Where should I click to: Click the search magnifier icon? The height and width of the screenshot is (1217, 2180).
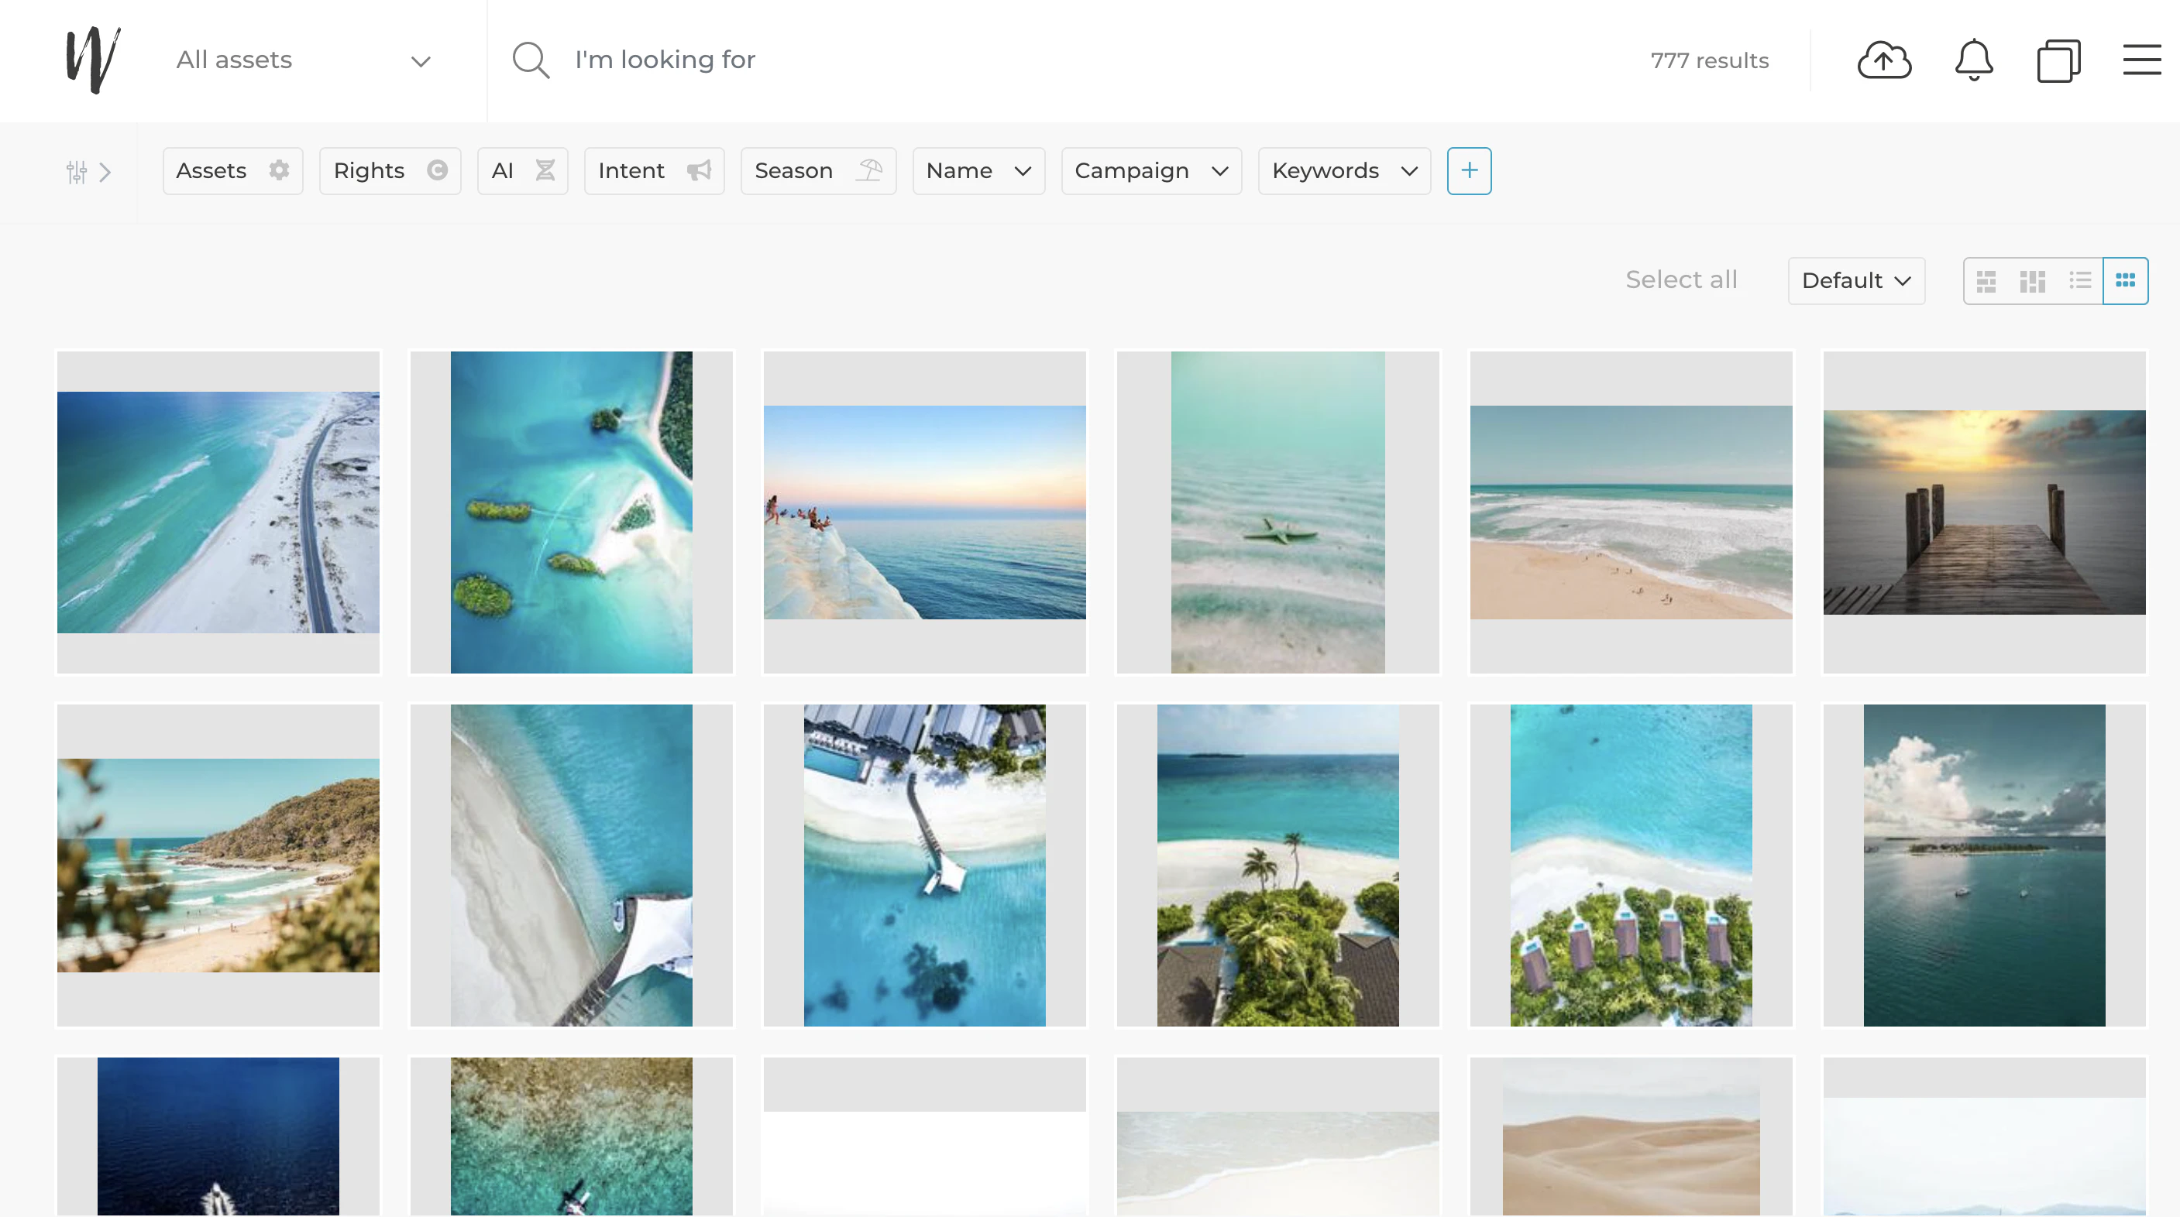click(531, 59)
